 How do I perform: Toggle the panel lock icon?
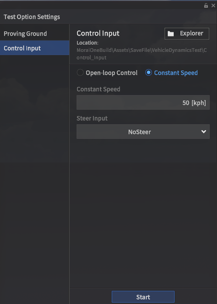point(206,5)
